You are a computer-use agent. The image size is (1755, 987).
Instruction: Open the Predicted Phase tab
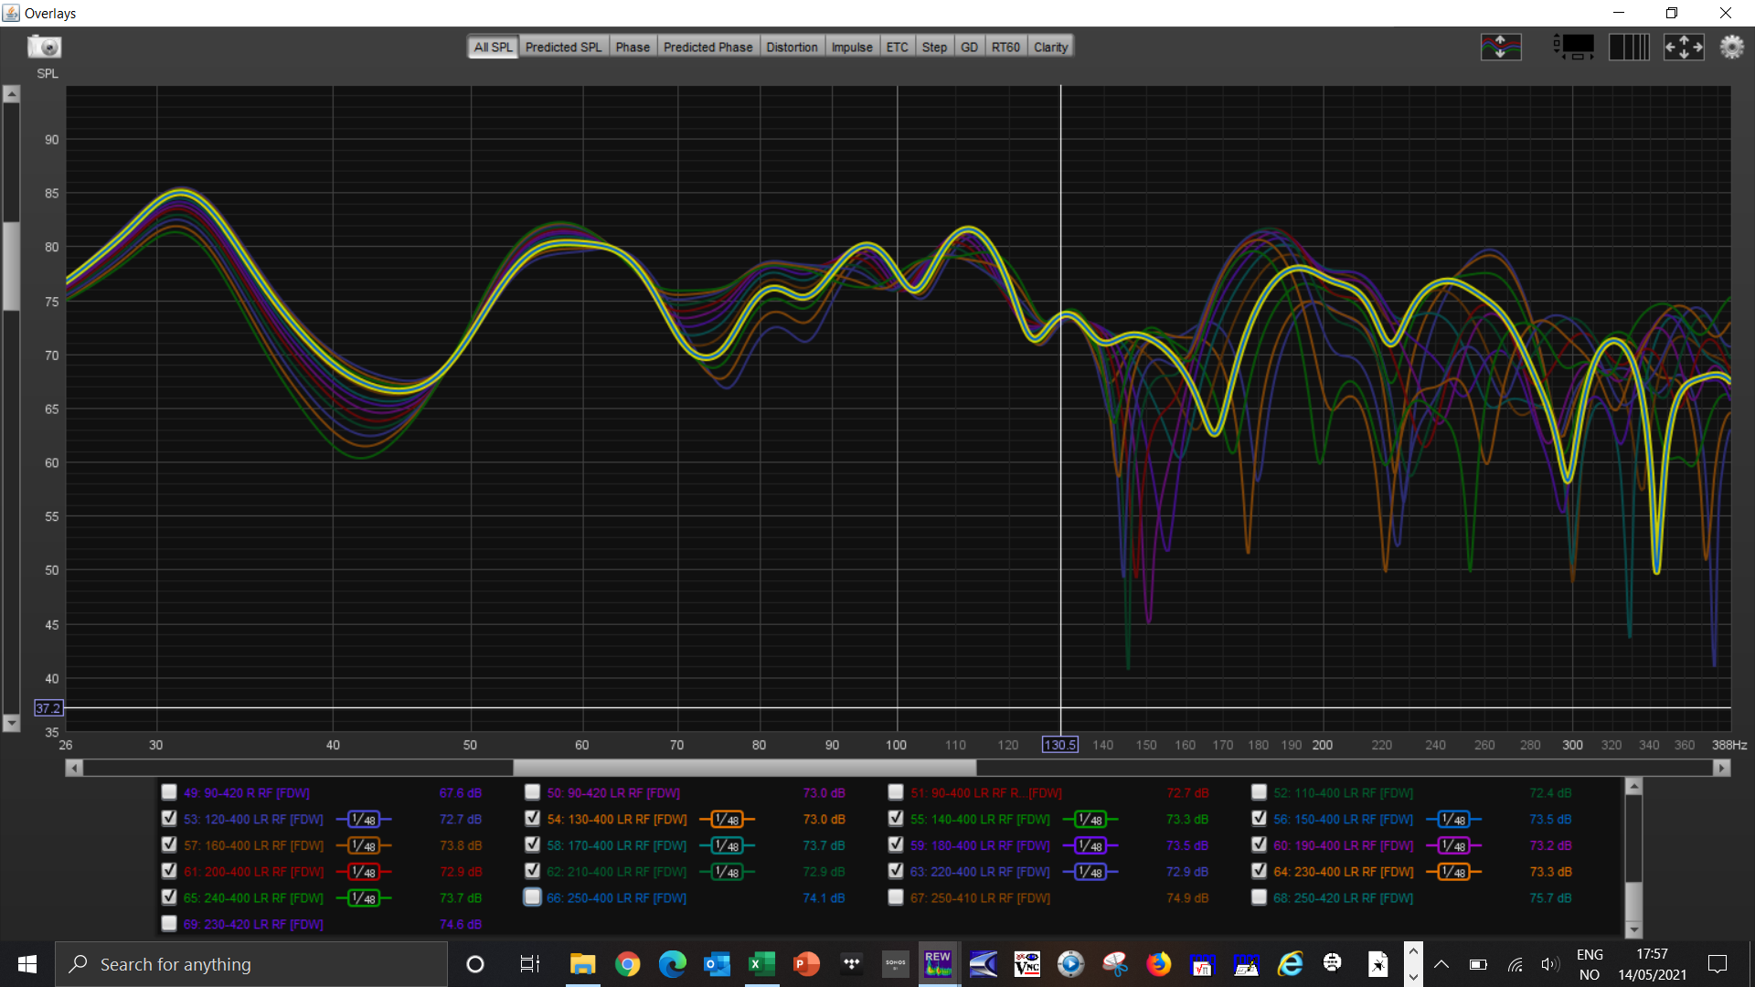707,47
